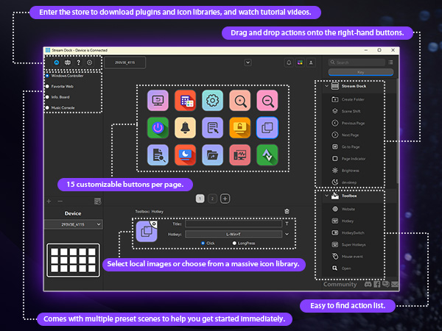The image size is (442, 331).
Task: Go to page 2
Action: click(213, 199)
